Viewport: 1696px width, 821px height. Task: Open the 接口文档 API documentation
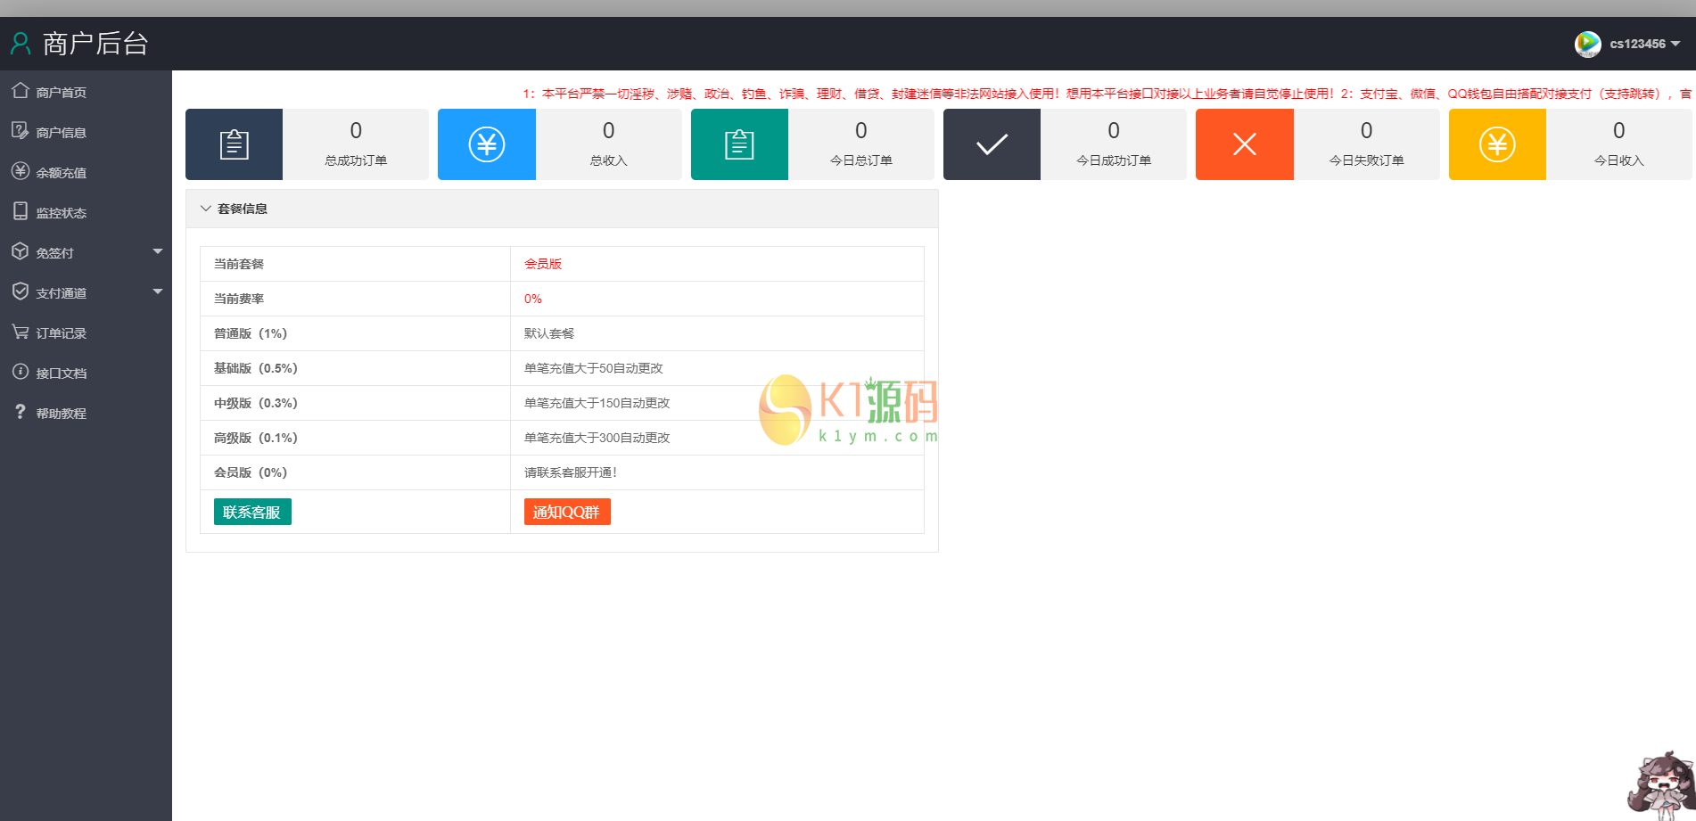(21, 372)
